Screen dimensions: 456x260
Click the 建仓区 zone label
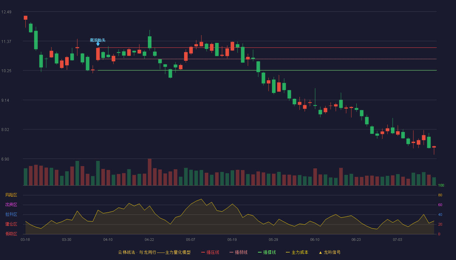click(11, 224)
